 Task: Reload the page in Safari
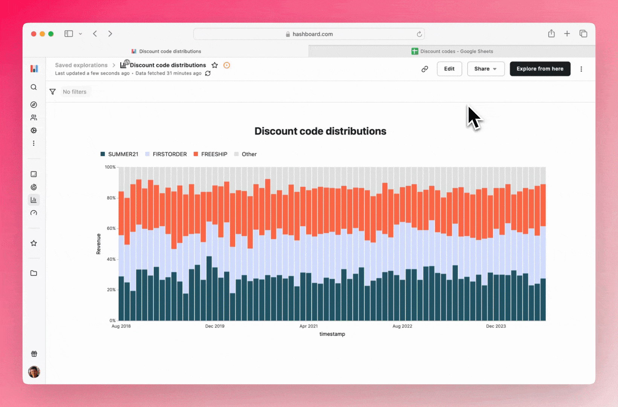coord(419,34)
